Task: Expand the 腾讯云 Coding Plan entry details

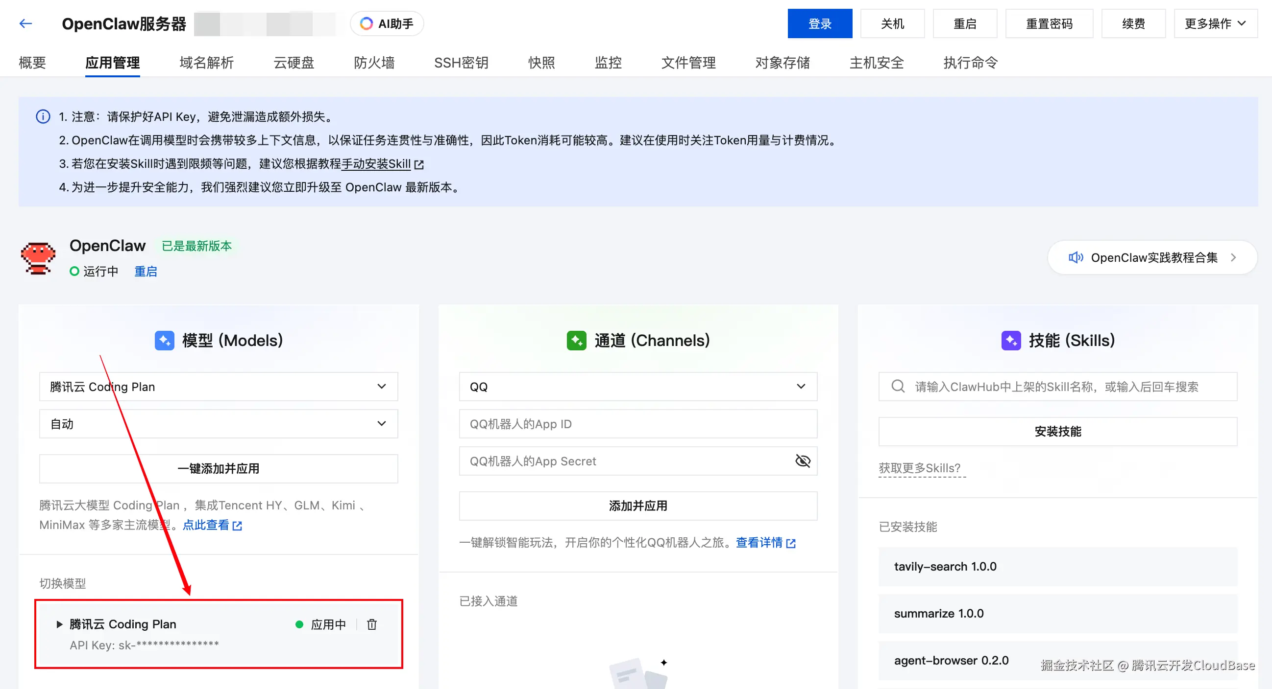Action: point(59,624)
